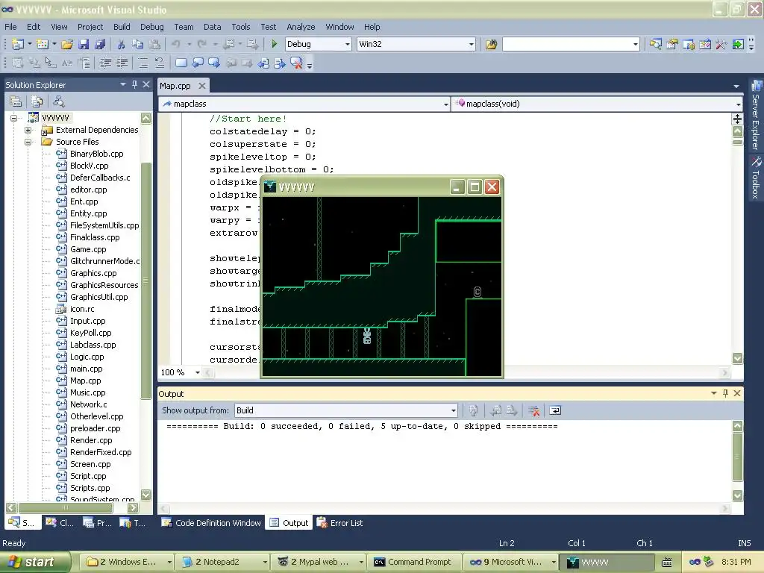Clear all bookmarks icon with red X
This screenshot has width=764, height=573.
pyautogui.click(x=296, y=63)
